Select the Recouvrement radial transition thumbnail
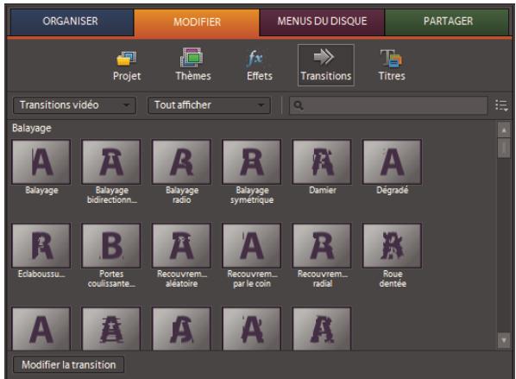Image resolution: width=516 pixels, height=379 pixels. [322, 246]
